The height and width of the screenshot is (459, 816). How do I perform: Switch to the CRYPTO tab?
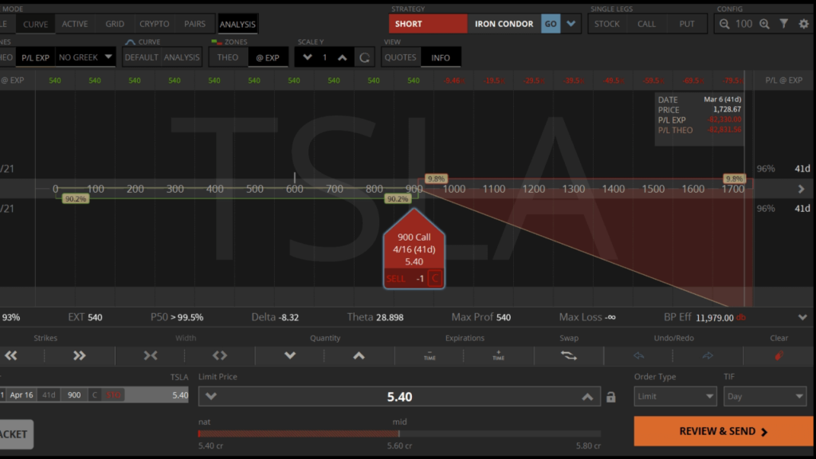click(153, 24)
